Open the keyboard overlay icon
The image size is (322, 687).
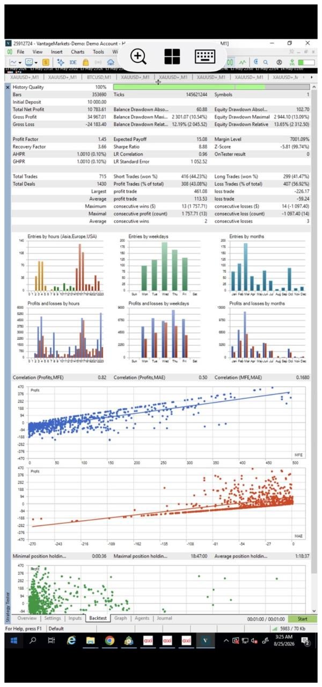(205, 56)
